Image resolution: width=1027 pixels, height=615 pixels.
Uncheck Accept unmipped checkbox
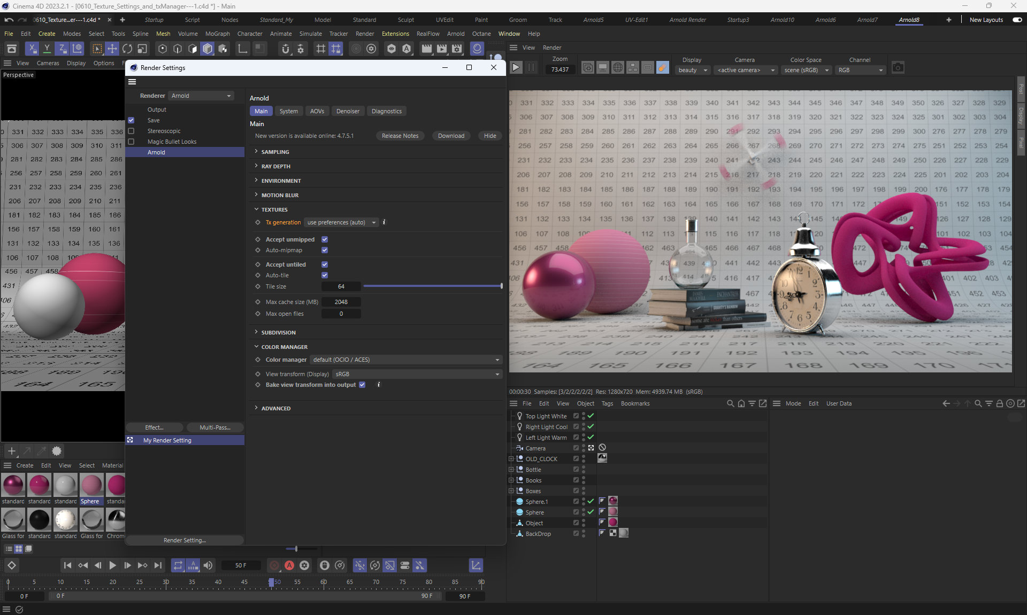point(325,239)
